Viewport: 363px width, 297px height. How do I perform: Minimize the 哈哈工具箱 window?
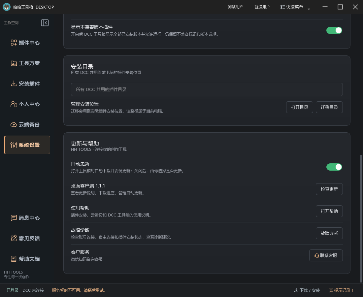[x=325, y=7]
